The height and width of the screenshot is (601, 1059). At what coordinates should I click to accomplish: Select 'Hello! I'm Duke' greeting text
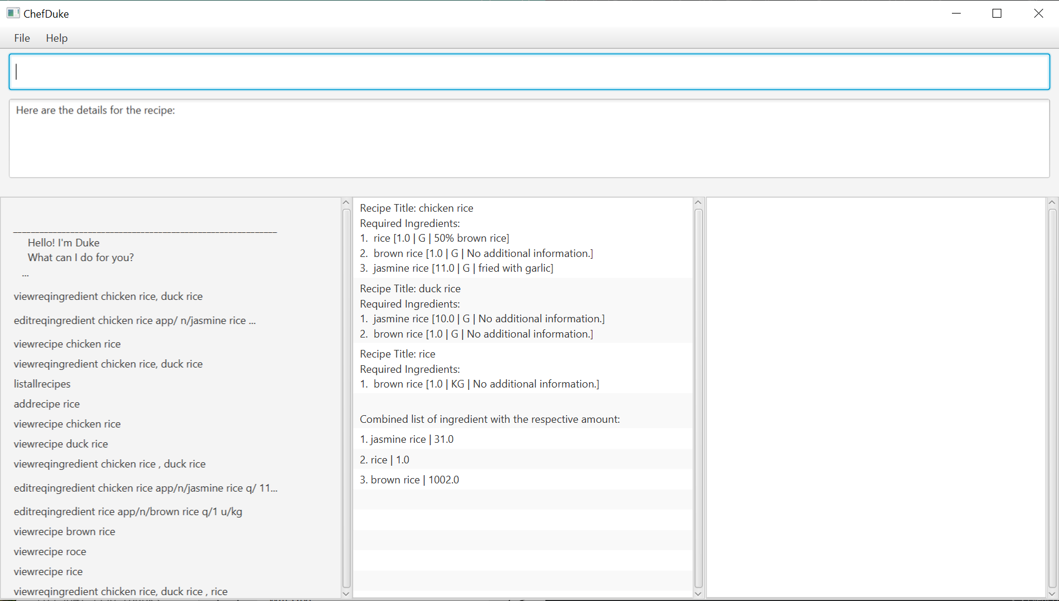tap(64, 243)
